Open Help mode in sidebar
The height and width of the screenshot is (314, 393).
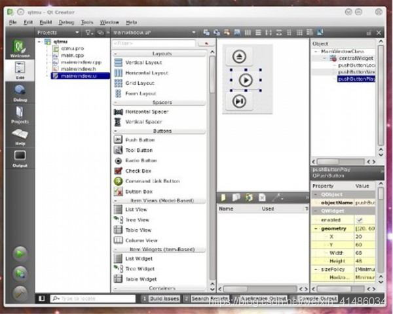20,137
